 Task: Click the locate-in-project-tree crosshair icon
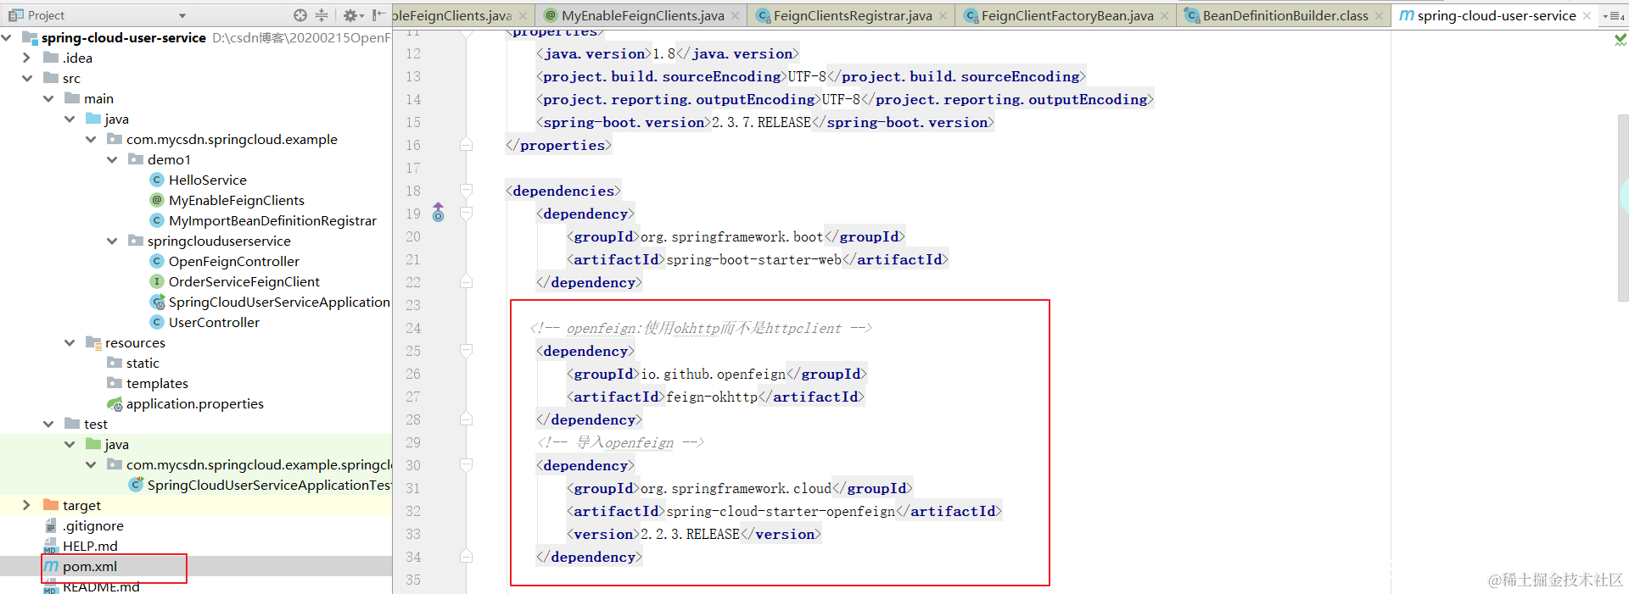300,15
